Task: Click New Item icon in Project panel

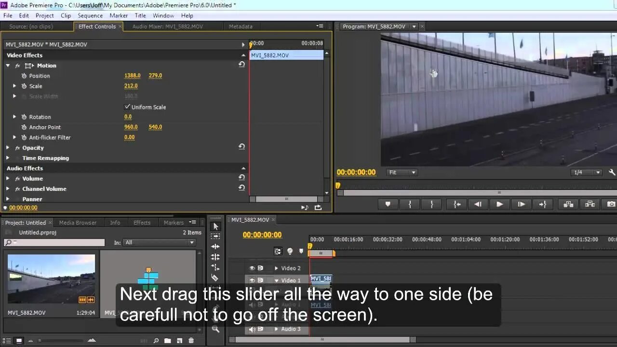Action: coord(179,341)
